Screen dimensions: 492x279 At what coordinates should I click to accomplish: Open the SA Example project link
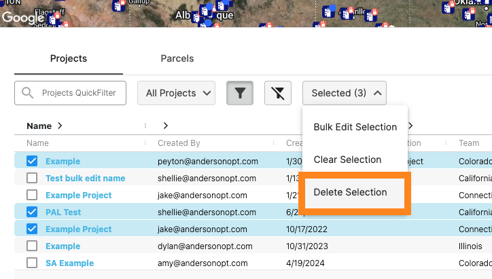(70, 263)
